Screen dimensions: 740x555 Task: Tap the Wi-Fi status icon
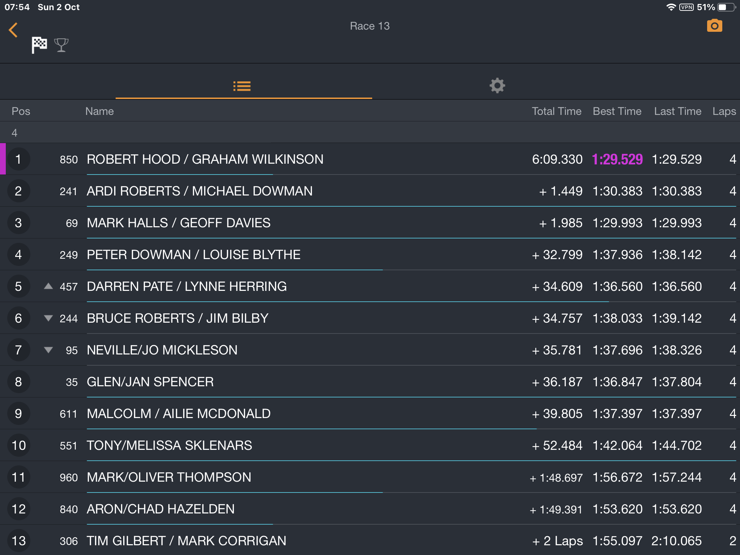671,7
